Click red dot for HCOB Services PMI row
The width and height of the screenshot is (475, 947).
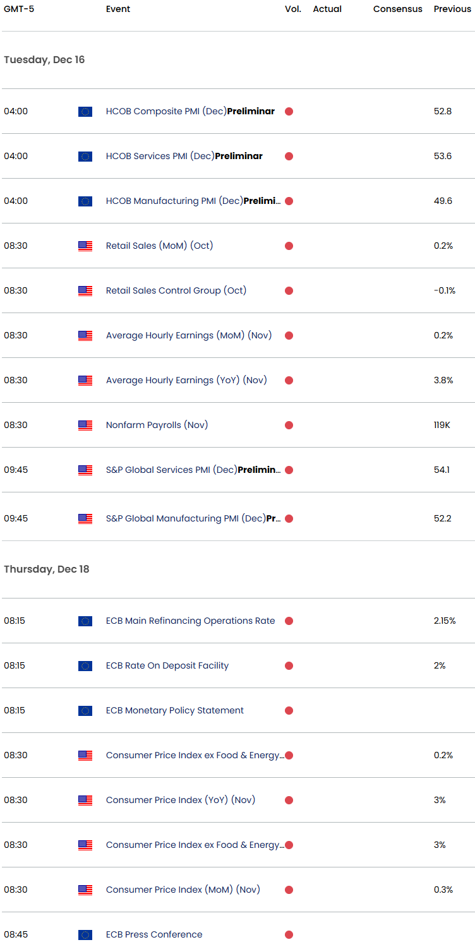289,157
